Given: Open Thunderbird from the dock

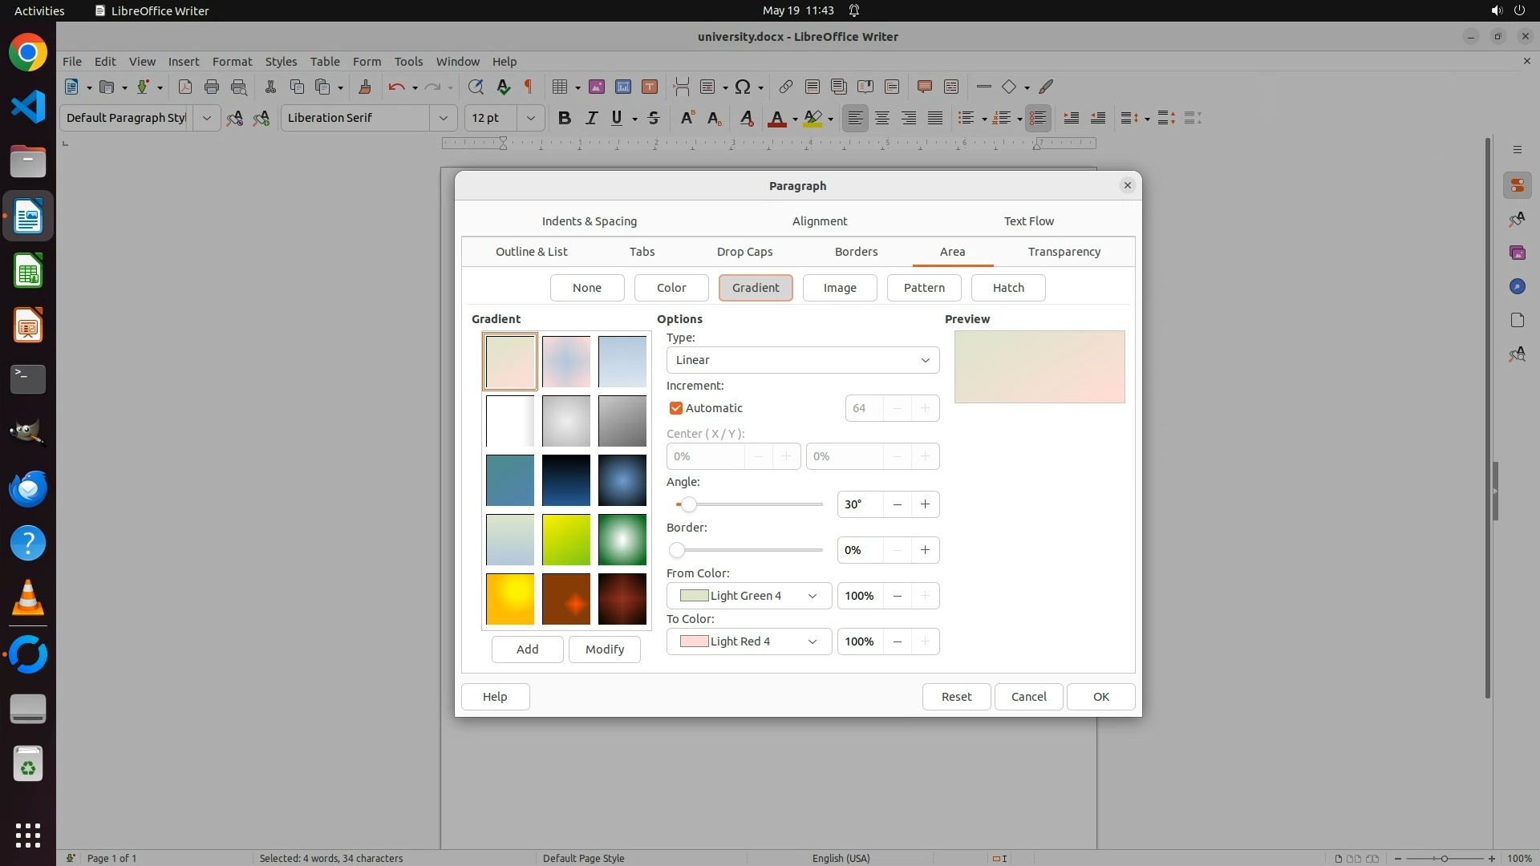Looking at the screenshot, I should (28, 488).
